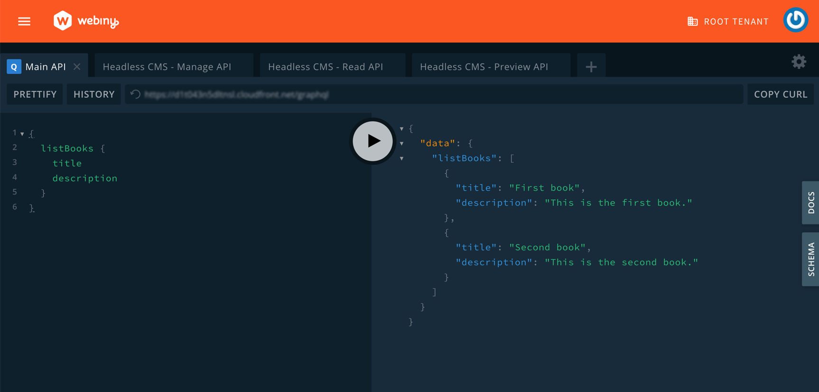Switch to Headless CMS - Read API tab

click(x=326, y=67)
